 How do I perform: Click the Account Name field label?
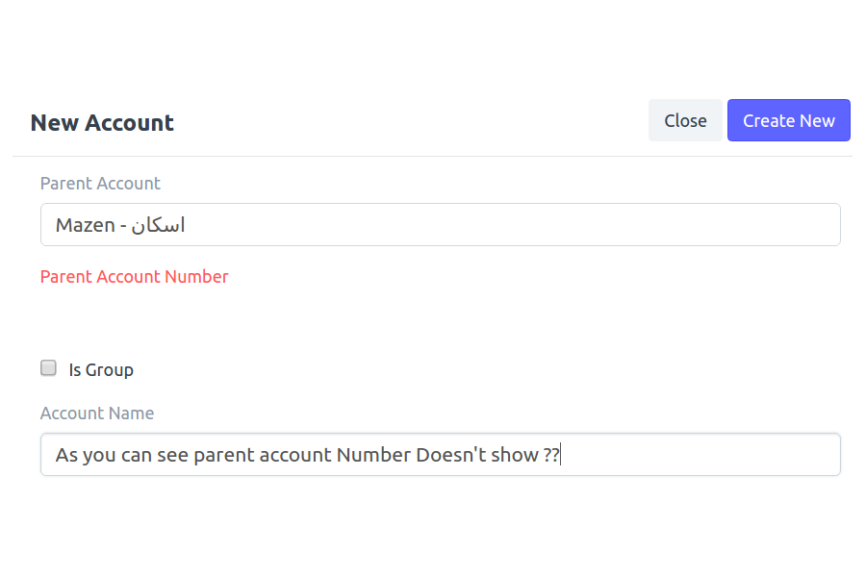[97, 413]
